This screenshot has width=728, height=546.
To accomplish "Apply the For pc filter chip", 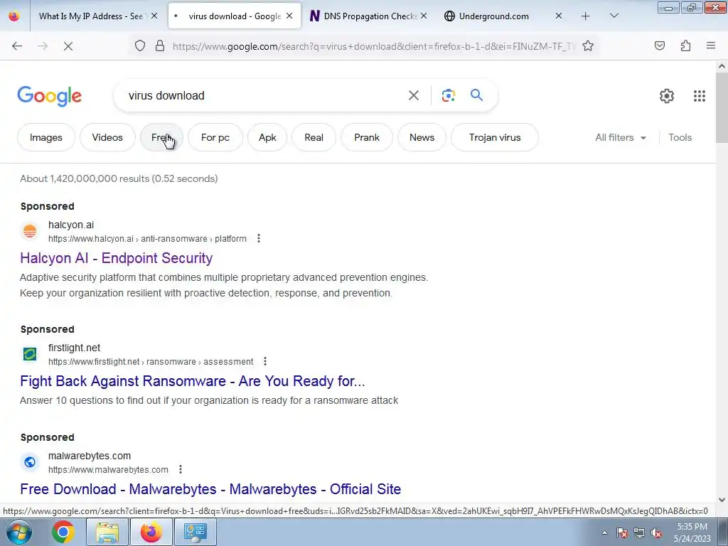I will [215, 137].
